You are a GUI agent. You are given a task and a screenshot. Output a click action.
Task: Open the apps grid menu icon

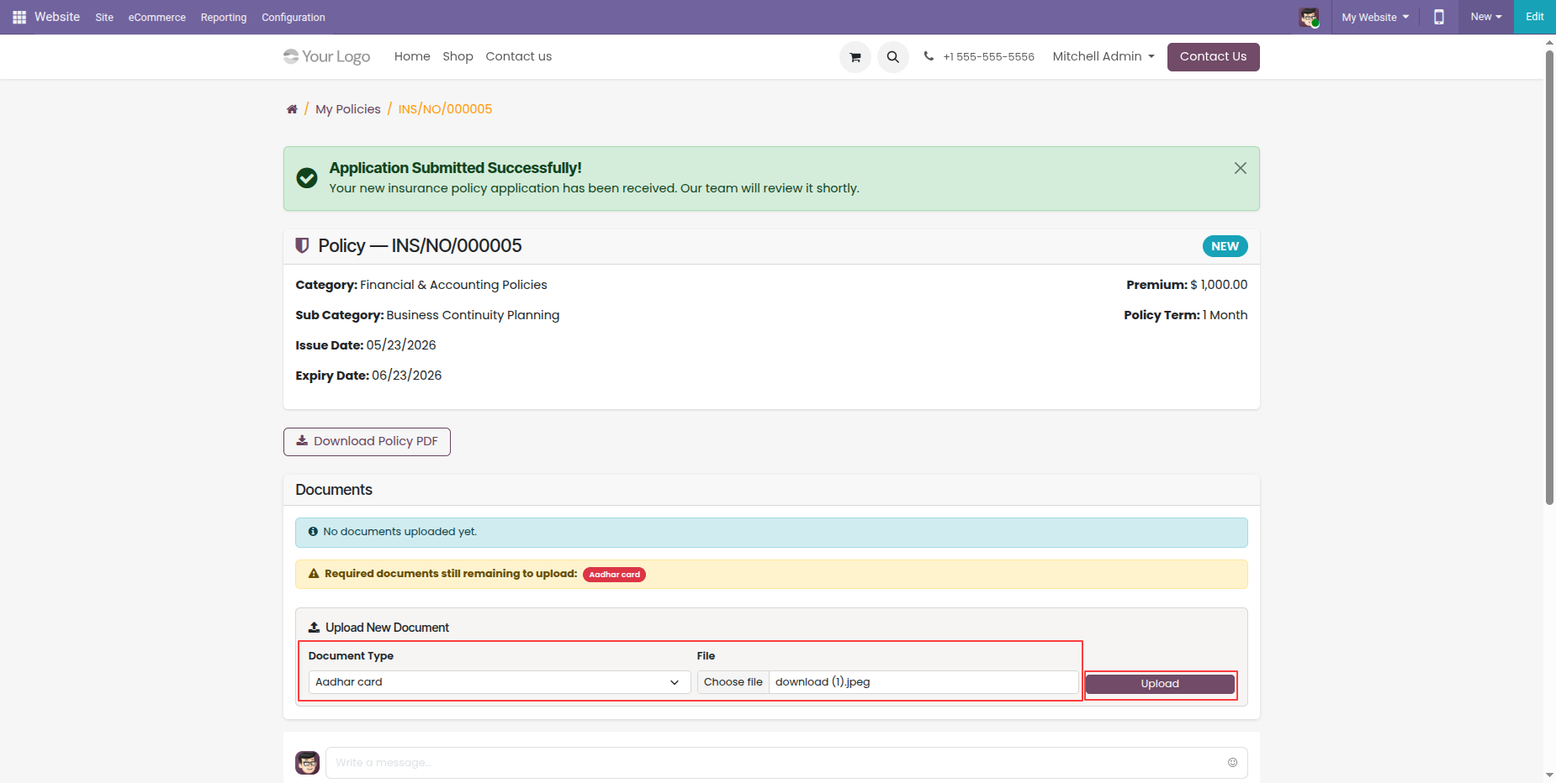tap(19, 17)
